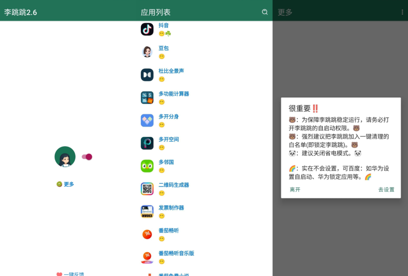This screenshot has height=276, width=408.
Task: Tap the emoji status under 发票制作器
Action: click(x=162, y=216)
